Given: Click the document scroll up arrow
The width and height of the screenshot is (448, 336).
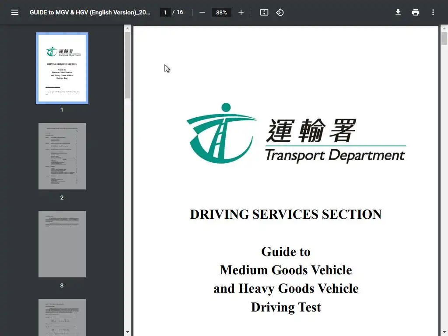Looking at the screenshot, I should click(x=444, y=28).
